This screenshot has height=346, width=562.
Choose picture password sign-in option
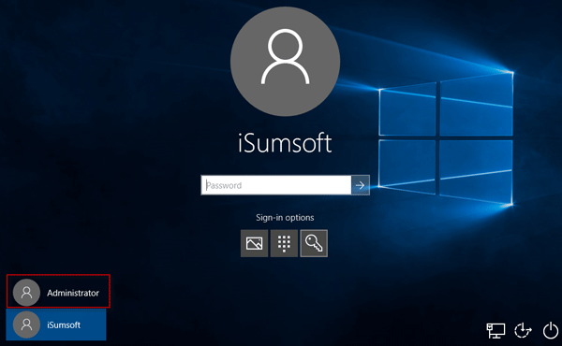pyautogui.click(x=254, y=243)
